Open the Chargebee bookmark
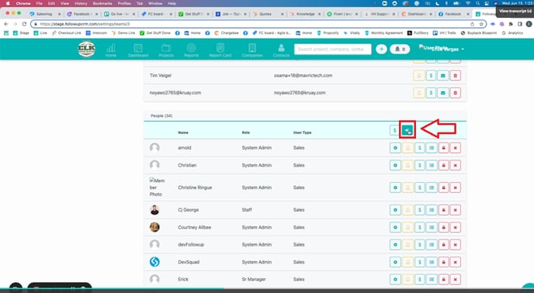Image resolution: width=534 pixels, height=293 pixels. tap(227, 33)
